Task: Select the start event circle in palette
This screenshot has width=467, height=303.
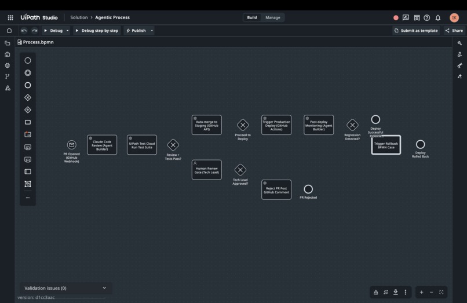Action: pyautogui.click(x=28, y=60)
